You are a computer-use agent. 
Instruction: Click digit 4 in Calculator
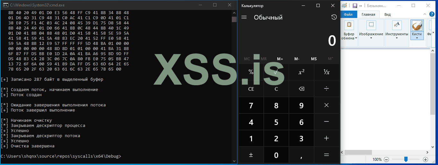point(251,122)
